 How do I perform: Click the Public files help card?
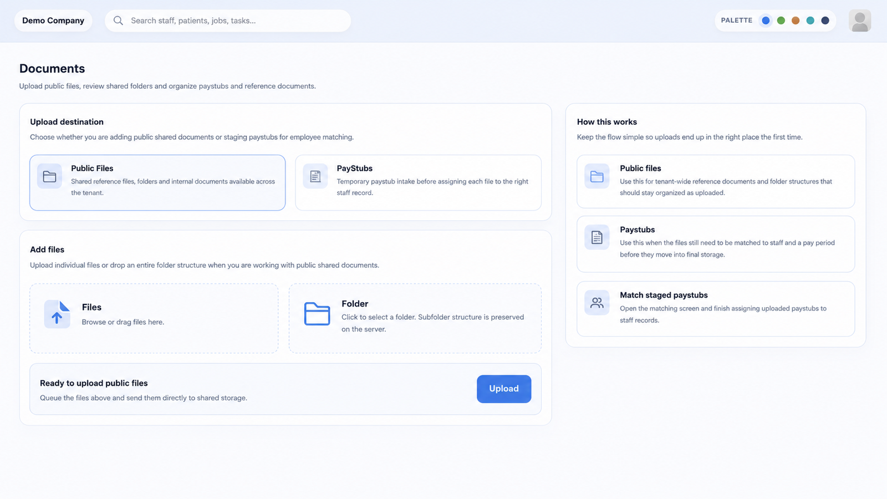coord(716,181)
